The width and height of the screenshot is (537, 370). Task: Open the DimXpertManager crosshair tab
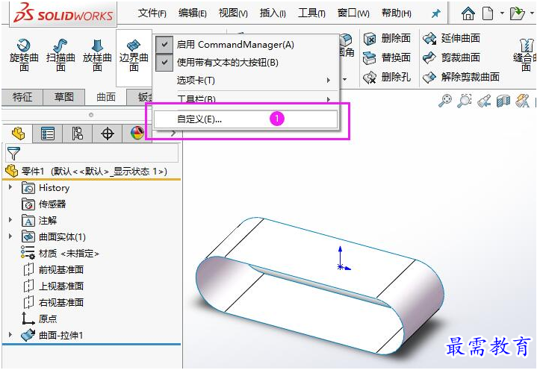[x=108, y=134]
